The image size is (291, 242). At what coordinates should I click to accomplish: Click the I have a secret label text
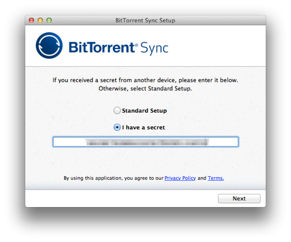coord(143,128)
